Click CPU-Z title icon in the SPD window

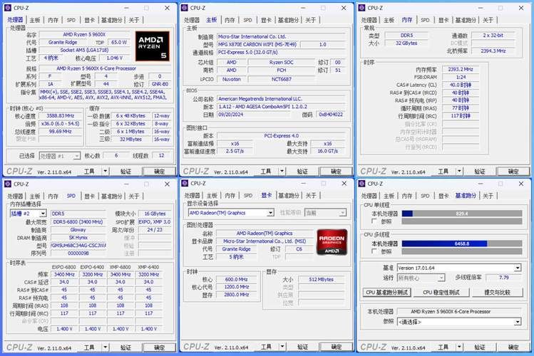[x=9, y=184]
